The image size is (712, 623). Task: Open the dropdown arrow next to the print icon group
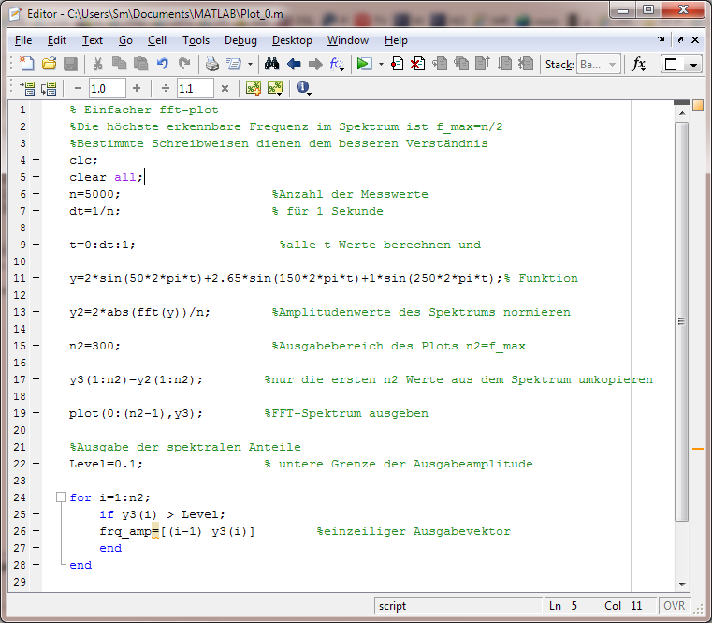click(x=250, y=64)
